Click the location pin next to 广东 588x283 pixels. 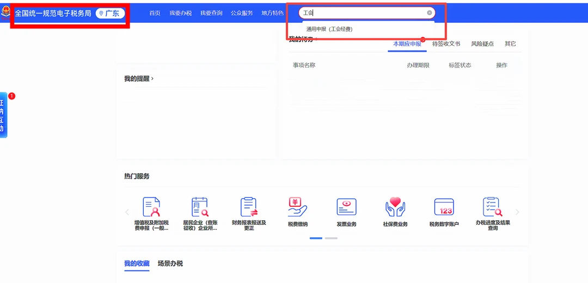pyautogui.click(x=101, y=14)
